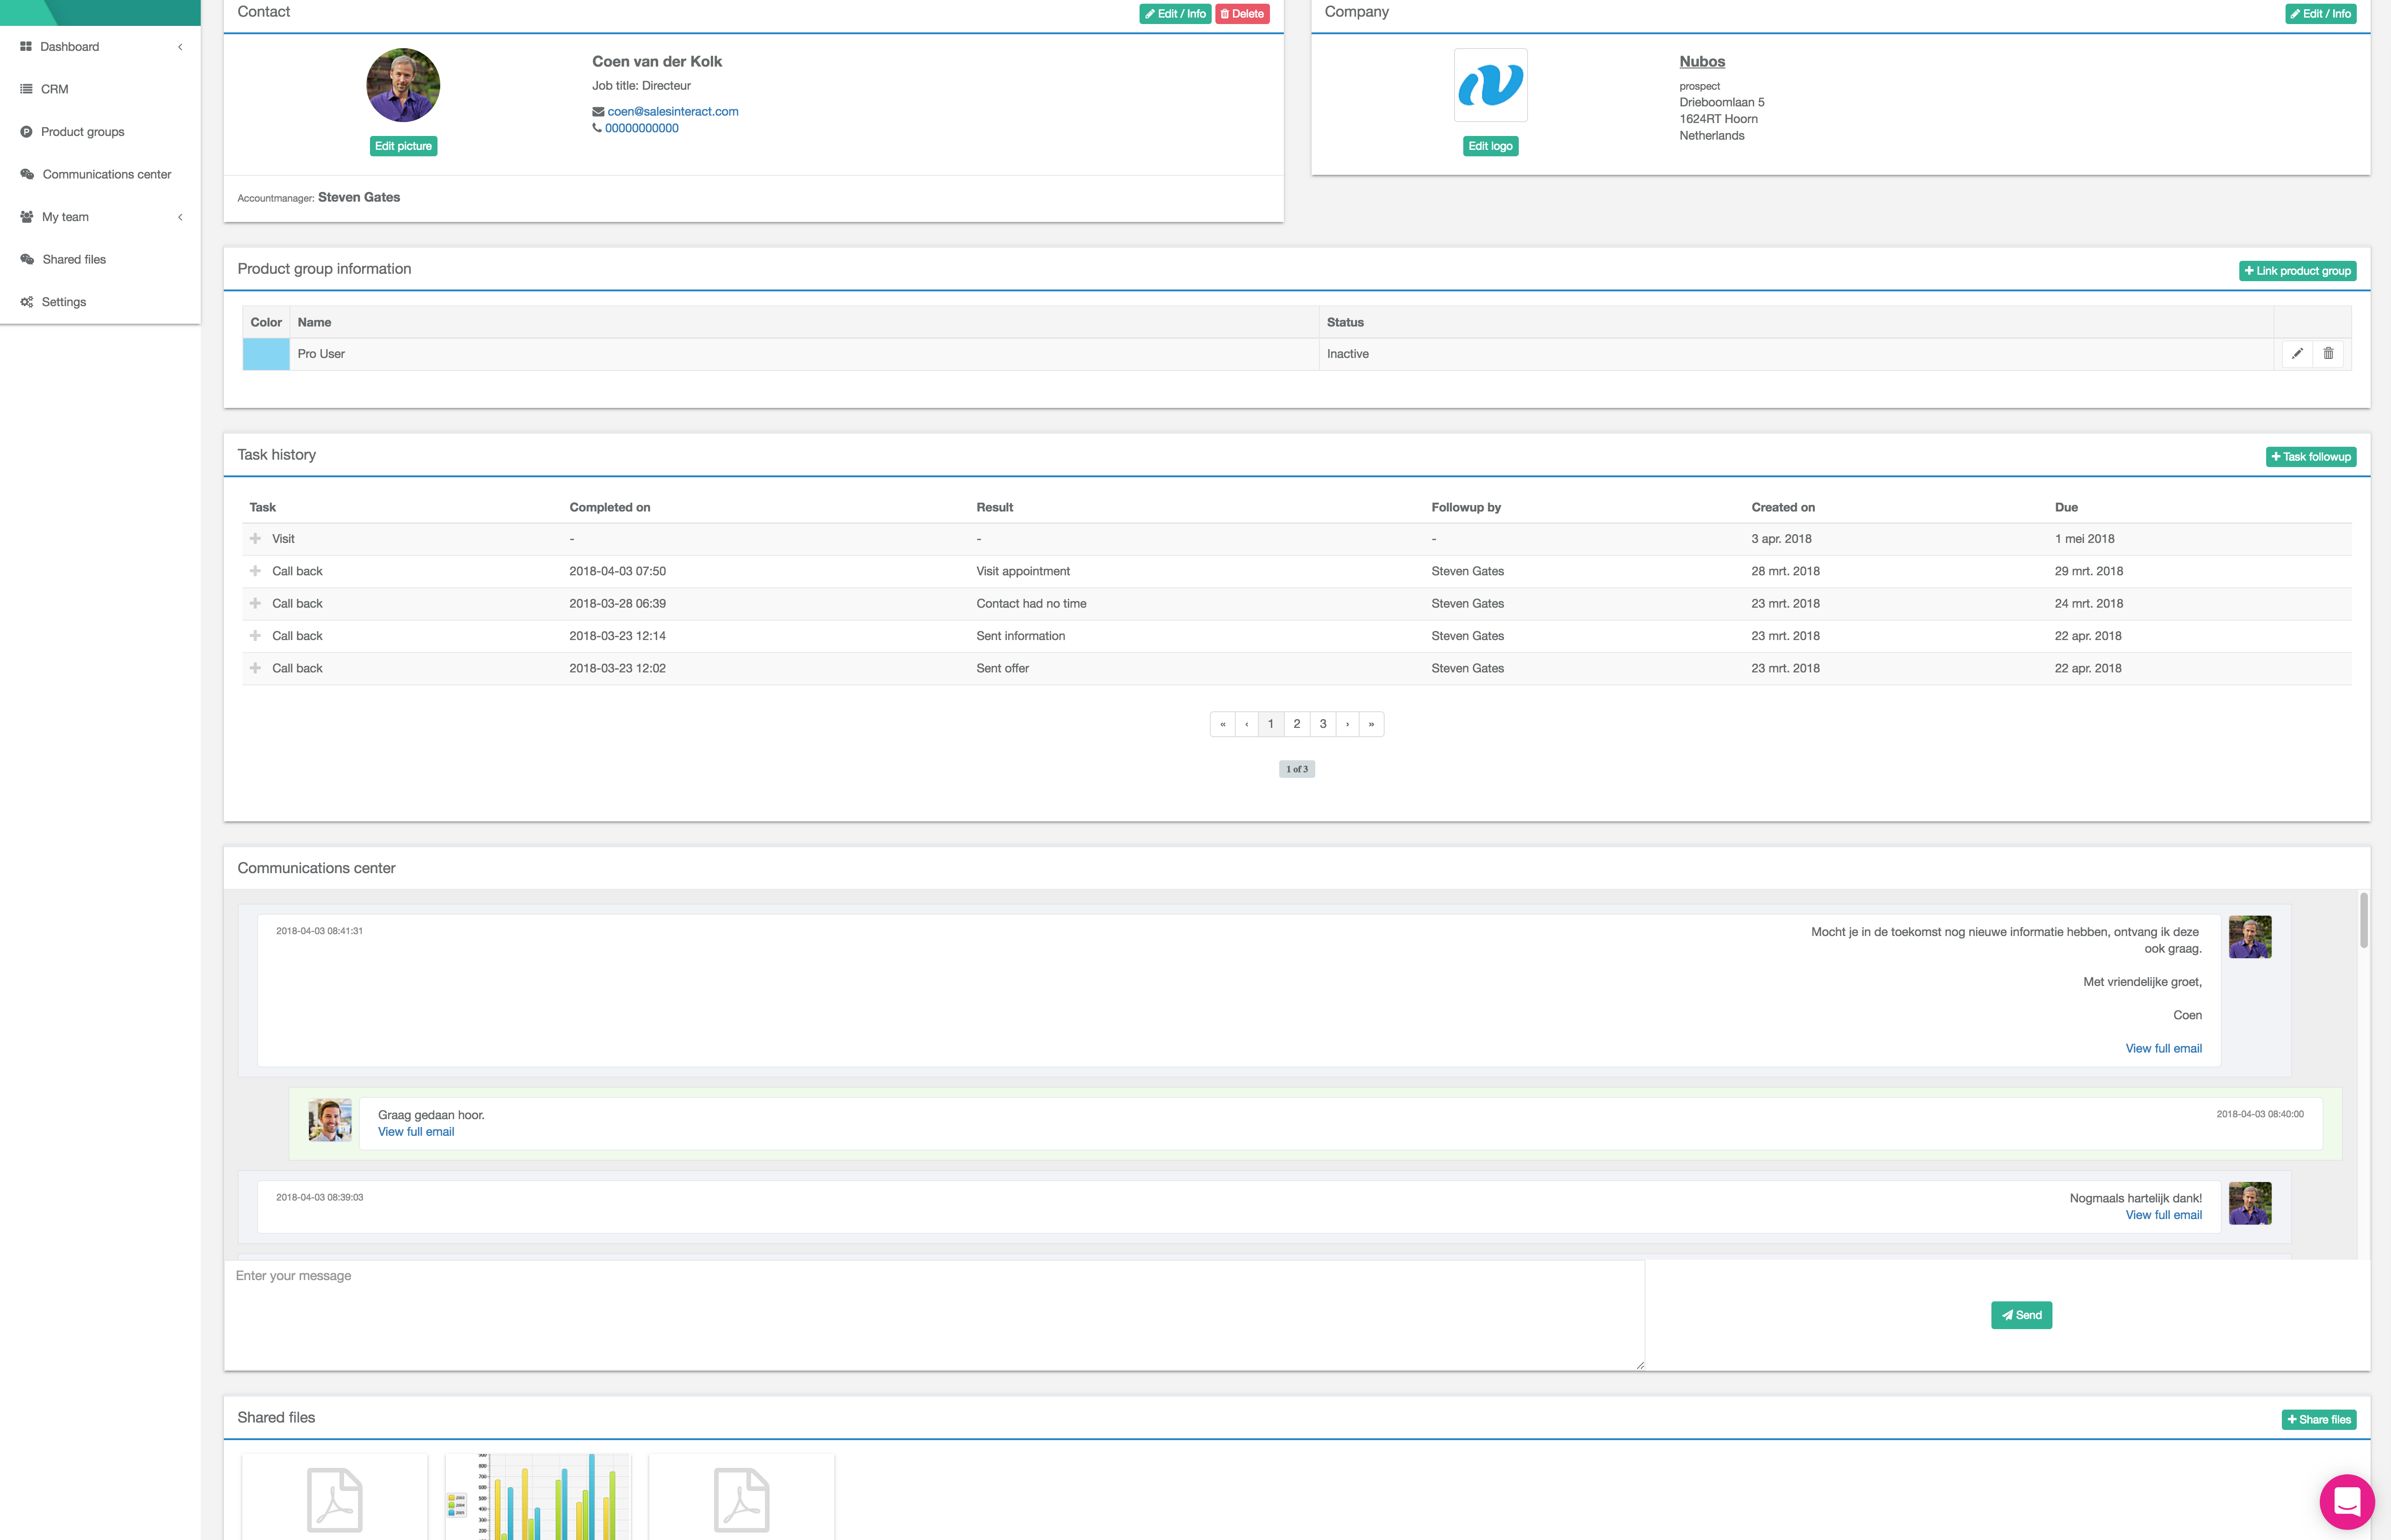Click envelope icon beside coen@salesinteract.com
Image resolution: width=2391 pixels, height=1540 pixels.
pos(598,112)
